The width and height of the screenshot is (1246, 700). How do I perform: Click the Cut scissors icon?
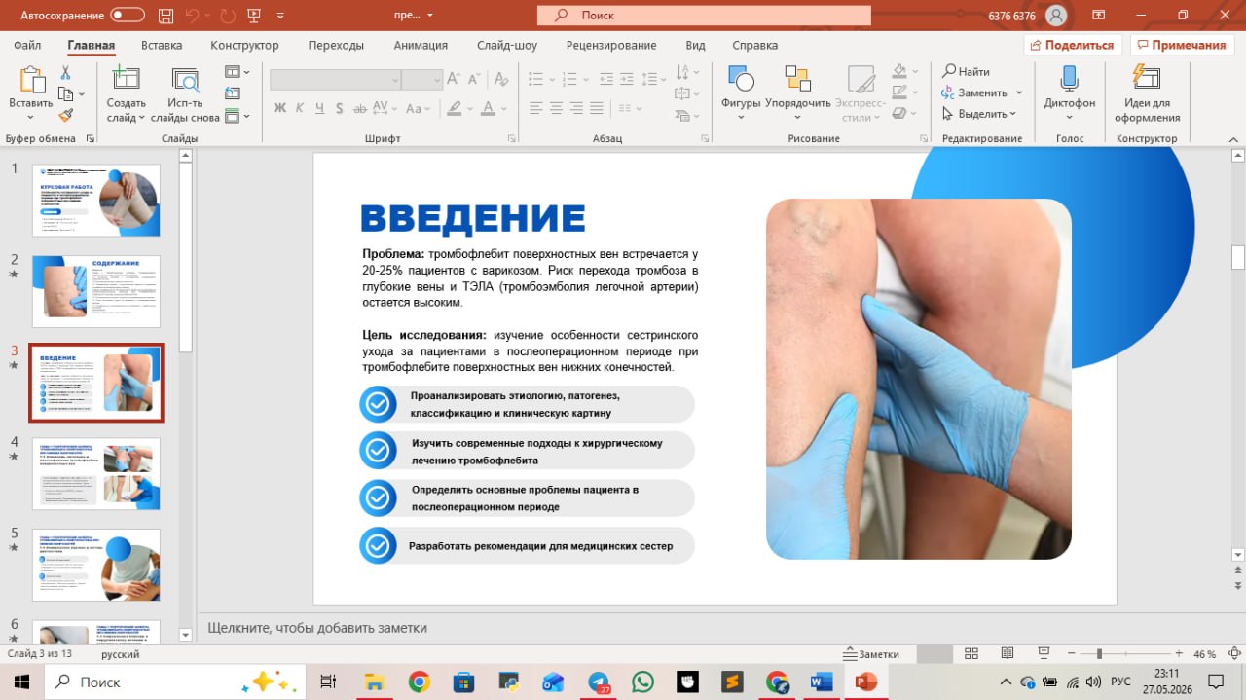click(66, 73)
